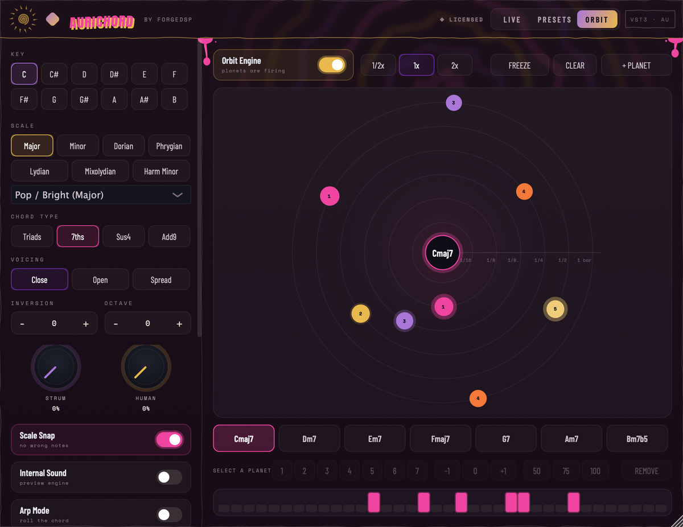
Task: Trigger the G7 chord pad
Action: click(506, 439)
